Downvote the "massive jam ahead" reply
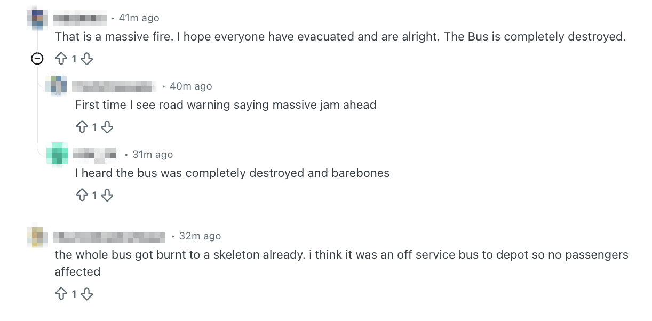This screenshot has width=652, height=321. (107, 127)
